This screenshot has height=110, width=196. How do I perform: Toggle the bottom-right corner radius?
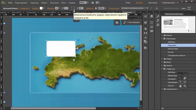[x=74, y=9]
